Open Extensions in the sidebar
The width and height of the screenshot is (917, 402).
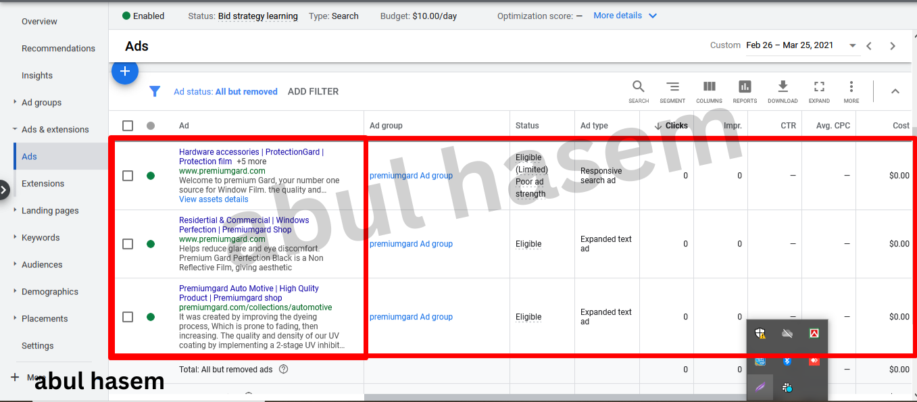click(x=43, y=184)
